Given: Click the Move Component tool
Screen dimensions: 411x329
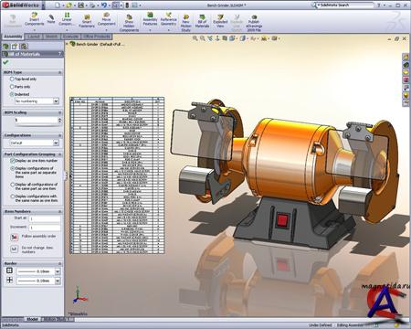Looking at the screenshot, I should [106, 19].
